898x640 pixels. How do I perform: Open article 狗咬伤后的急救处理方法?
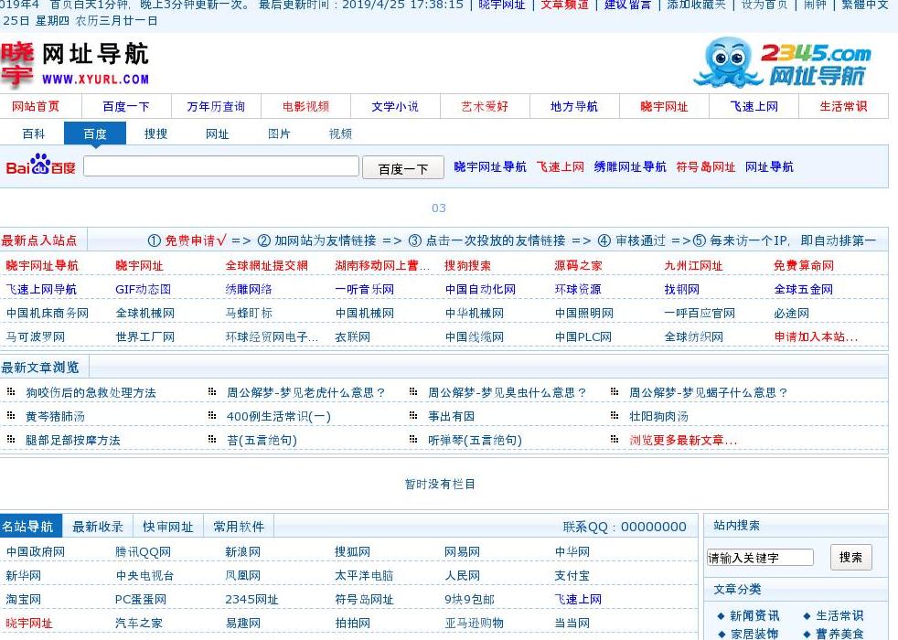pos(91,393)
